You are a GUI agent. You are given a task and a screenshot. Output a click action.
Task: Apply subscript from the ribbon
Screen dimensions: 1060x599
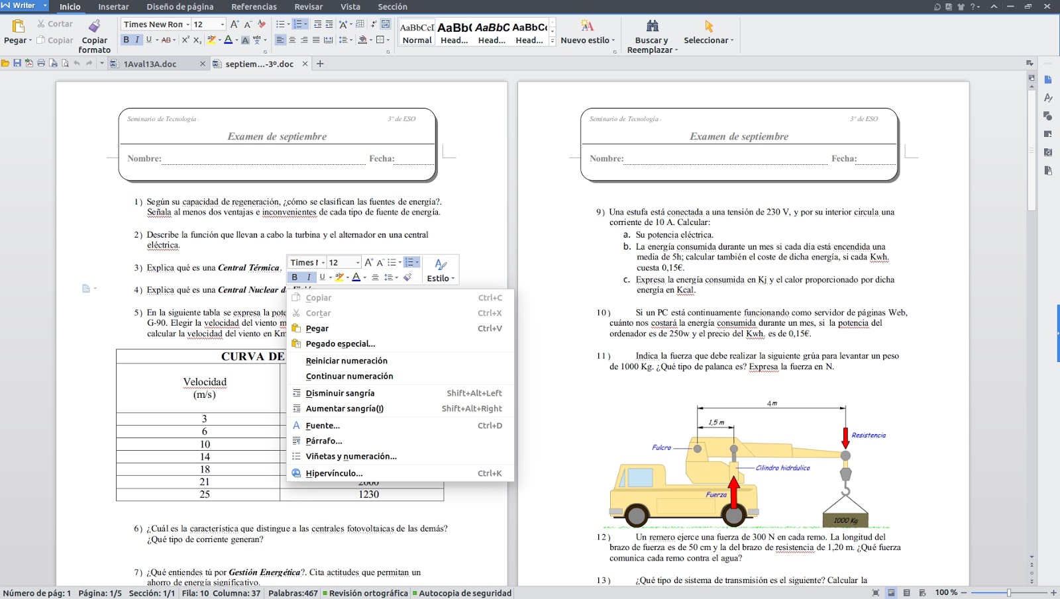197,40
